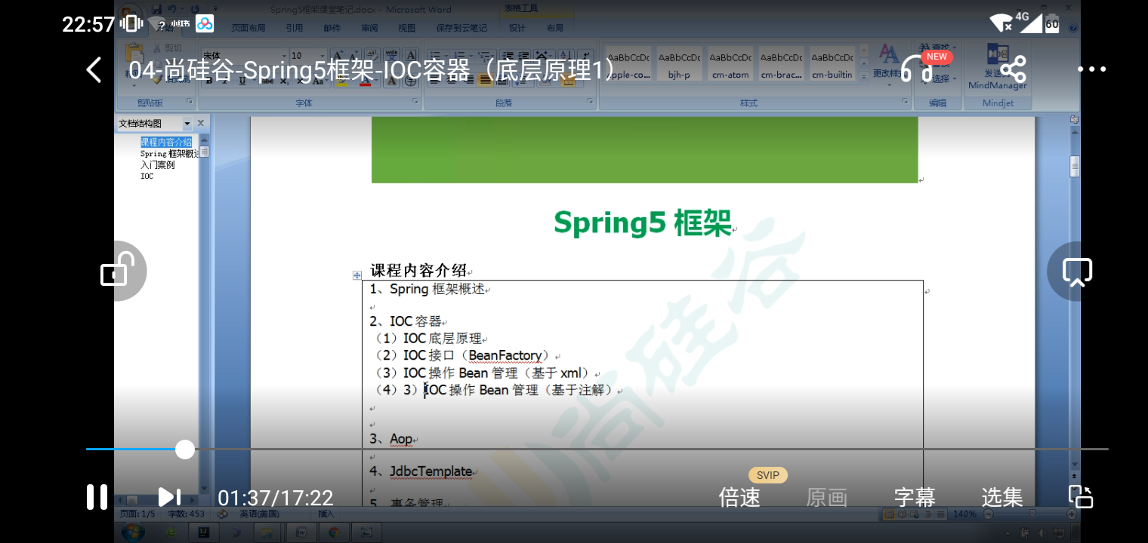
Task: Click the video progress slider handle
Action: pyautogui.click(x=185, y=449)
